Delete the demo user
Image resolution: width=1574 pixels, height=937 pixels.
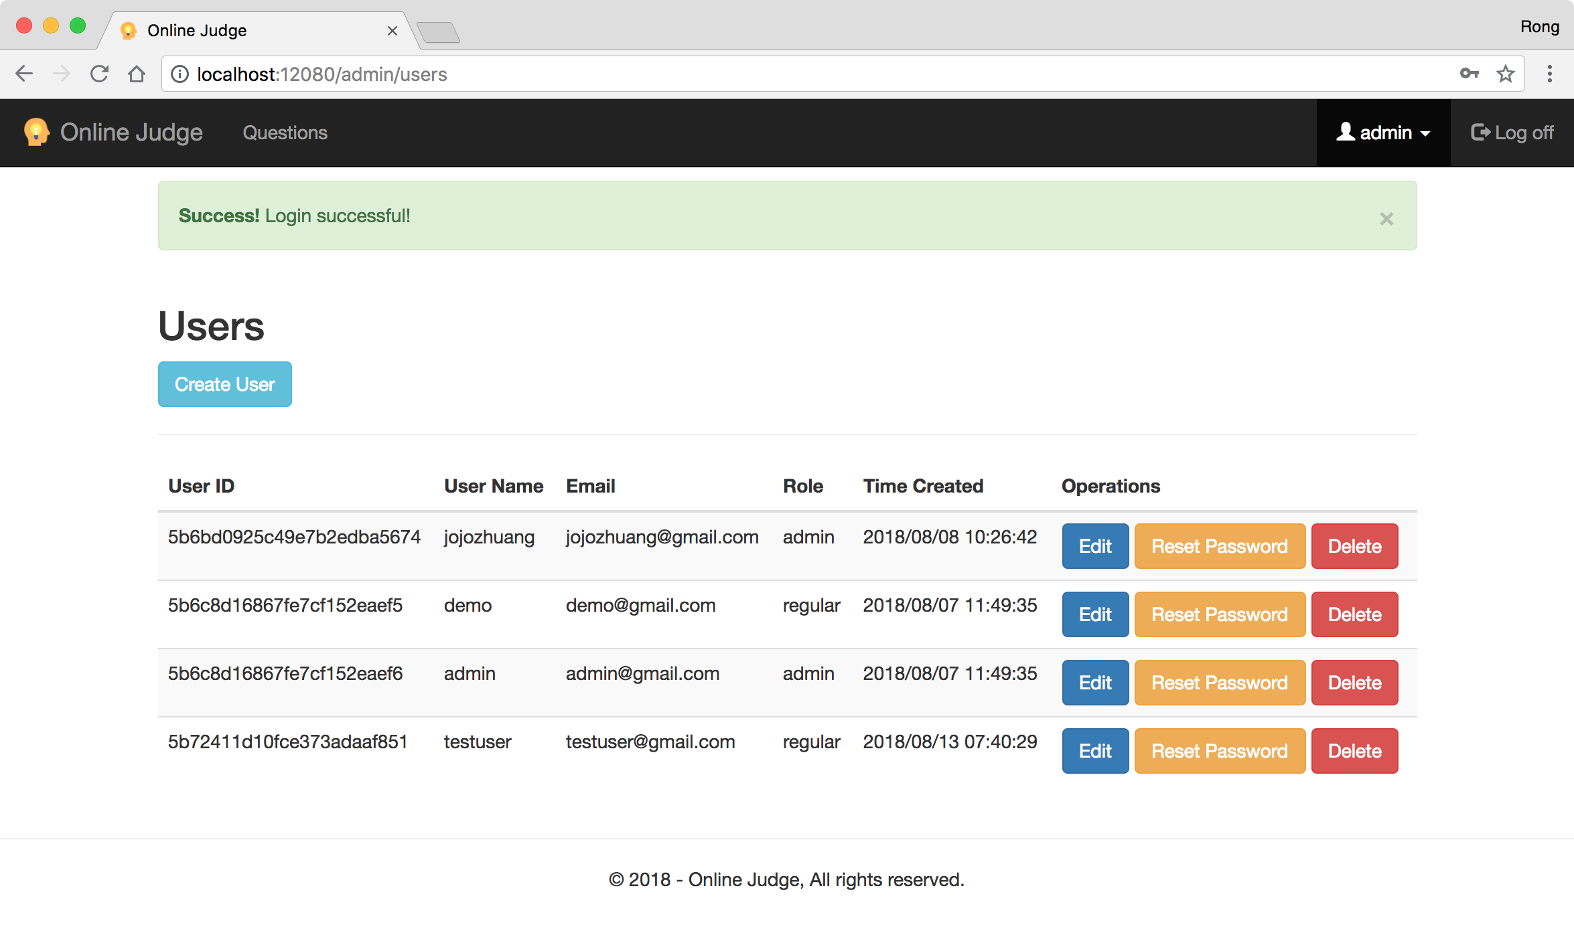point(1354,614)
